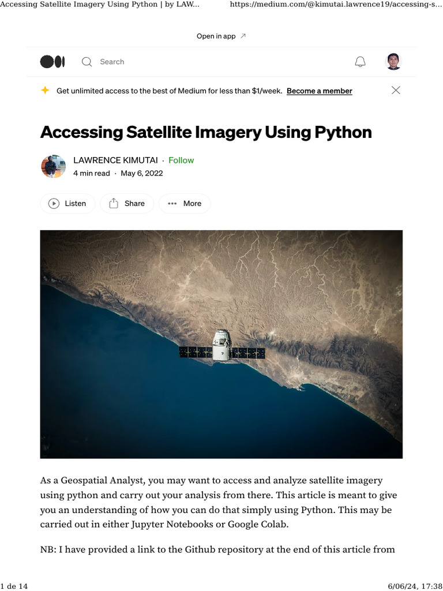This screenshot has height=591, width=443.
Task: Open notifications bell icon
Action: click(360, 62)
